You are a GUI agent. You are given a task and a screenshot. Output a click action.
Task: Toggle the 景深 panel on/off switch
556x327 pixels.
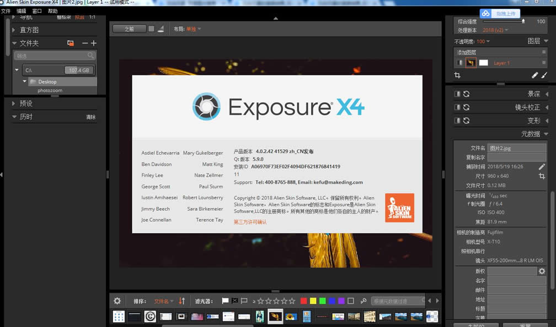(457, 94)
